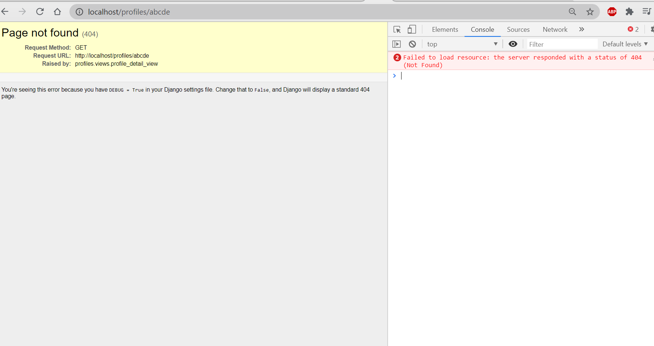Click the error repeat count 2 badge
Screen dimensions: 654x346
(x=397, y=57)
